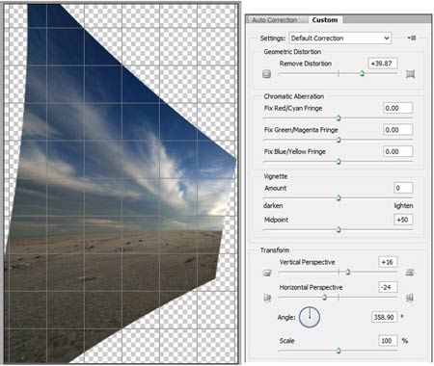This screenshot has height=366, width=434.
Task: Click the Fix Green/Magenta Fringe slider
Action: (x=338, y=140)
